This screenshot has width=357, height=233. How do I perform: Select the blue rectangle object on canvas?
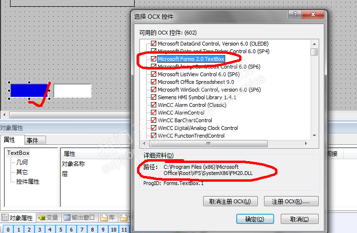point(29,91)
